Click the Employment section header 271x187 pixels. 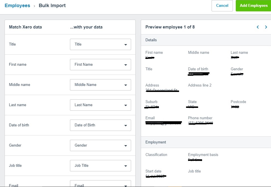click(x=156, y=142)
